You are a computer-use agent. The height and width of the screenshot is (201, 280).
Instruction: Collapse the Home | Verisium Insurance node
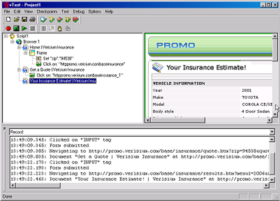pyautogui.click(x=19, y=47)
